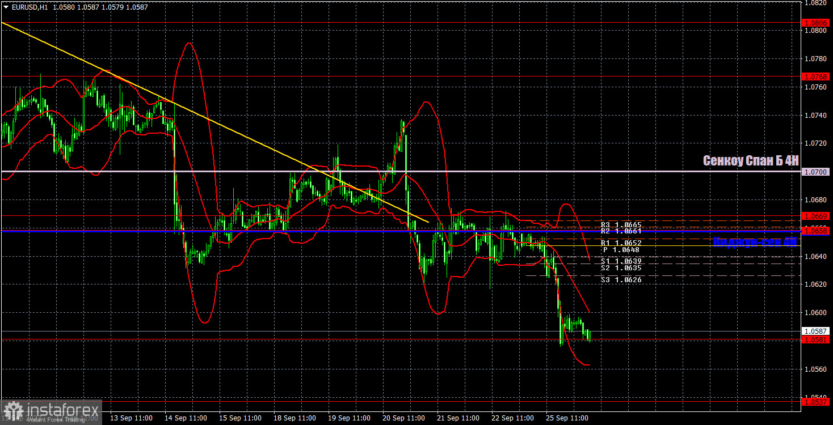This screenshot has height=425, width=833.
Task: Click the 1.0820 price scale value
Action: click(817, 3)
